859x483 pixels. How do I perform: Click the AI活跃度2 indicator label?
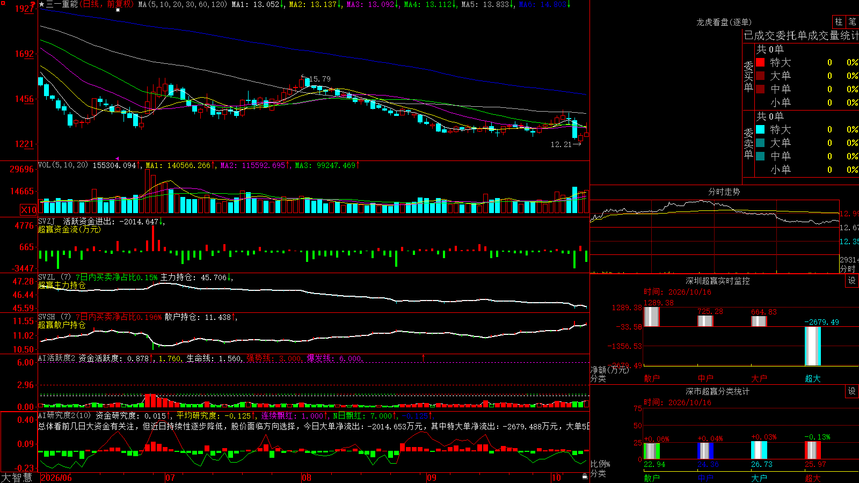point(57,358)
